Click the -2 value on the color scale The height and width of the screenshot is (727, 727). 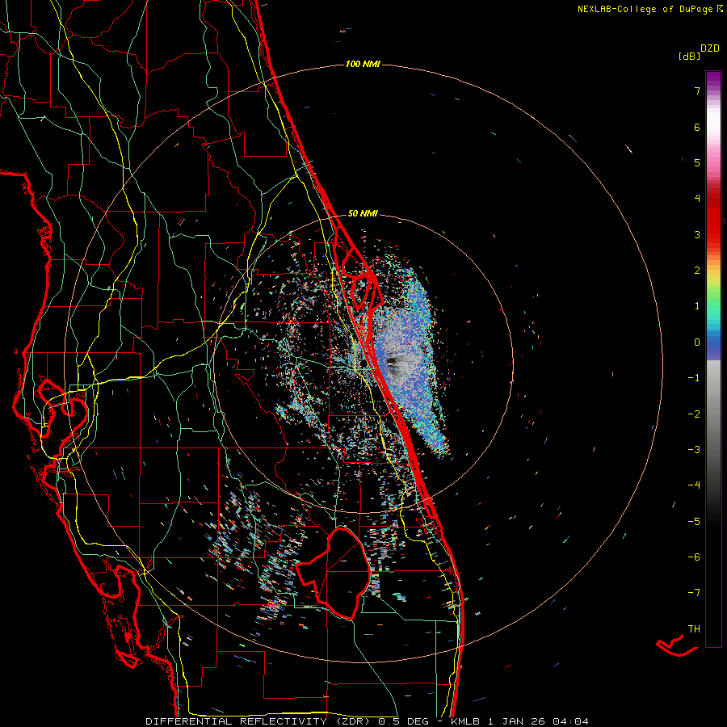[x=694, y=414]
